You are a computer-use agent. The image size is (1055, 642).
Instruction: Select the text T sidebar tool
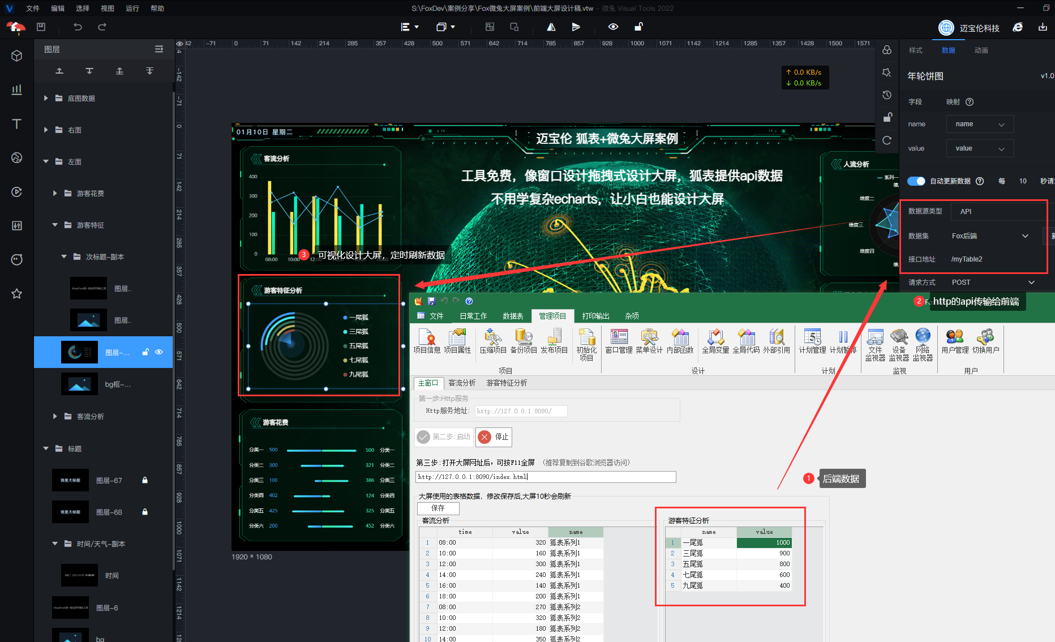coord(17,123)
